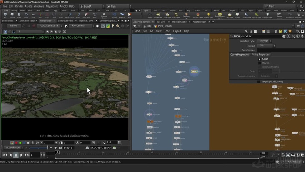The width and height of the screenshot is (305, 172).
Task: Click the Auto Update button
Action: pyautogui.click(x=294, y=162)
